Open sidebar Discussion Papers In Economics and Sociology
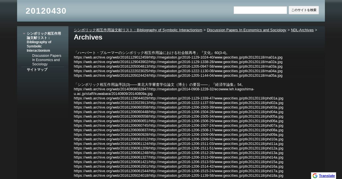Screen dimensions: 342x179 coord(47,60)
